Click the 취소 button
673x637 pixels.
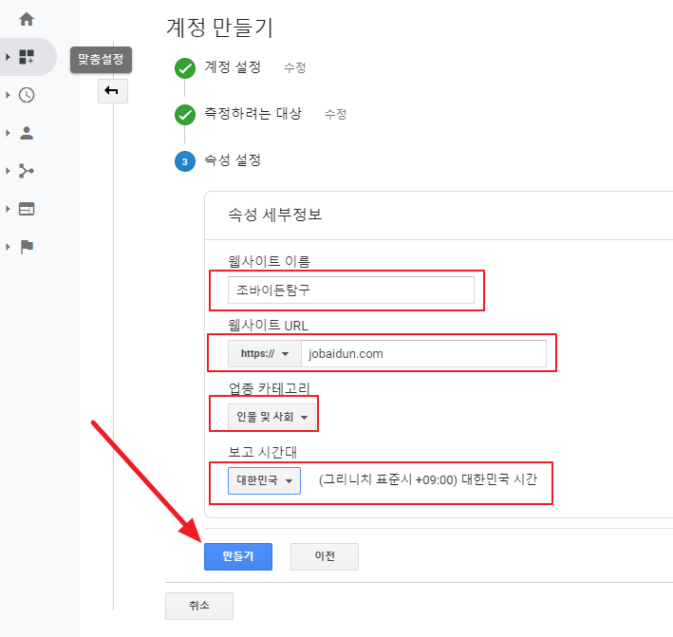pos(199,606)
